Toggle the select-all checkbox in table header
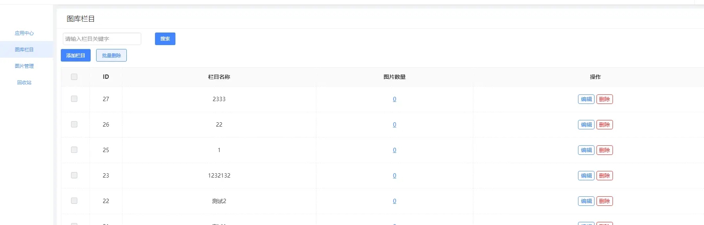 point(74,77)
